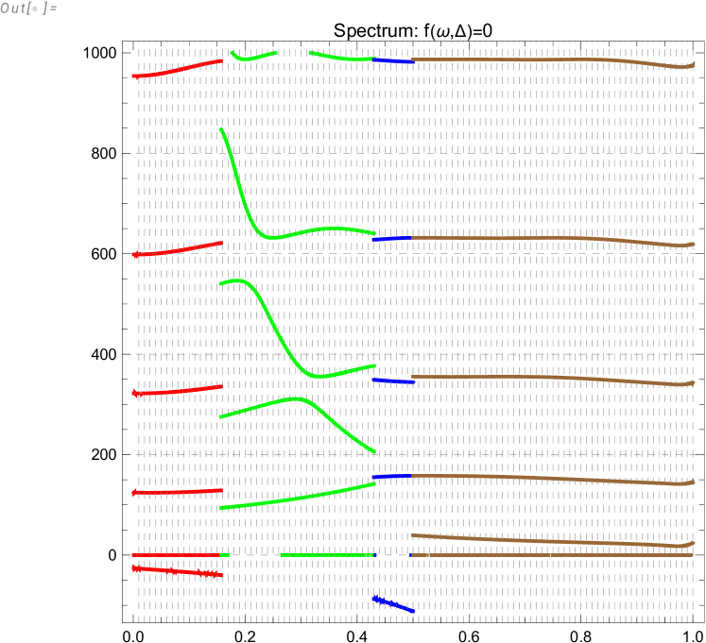Click the flat green line on bottom axis
This screenshot has height=643, width=706.
pyautogui.click(x=326, y=554)
